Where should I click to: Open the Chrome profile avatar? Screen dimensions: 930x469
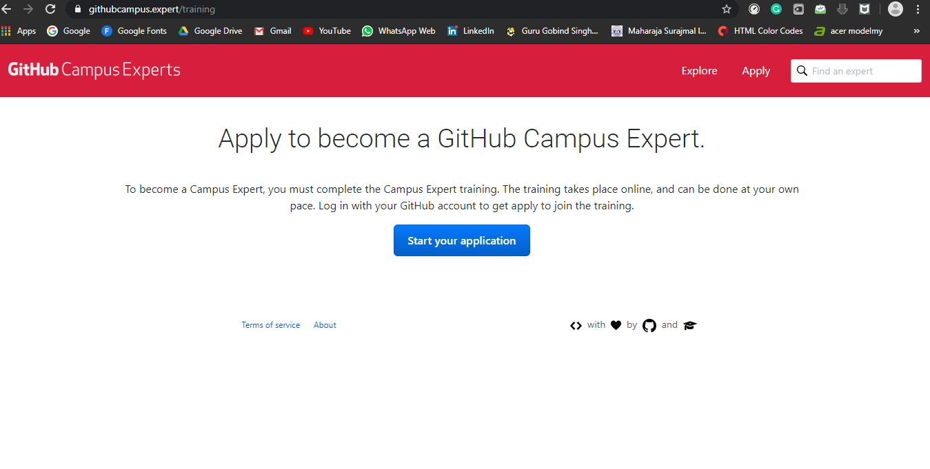point(896,9)
